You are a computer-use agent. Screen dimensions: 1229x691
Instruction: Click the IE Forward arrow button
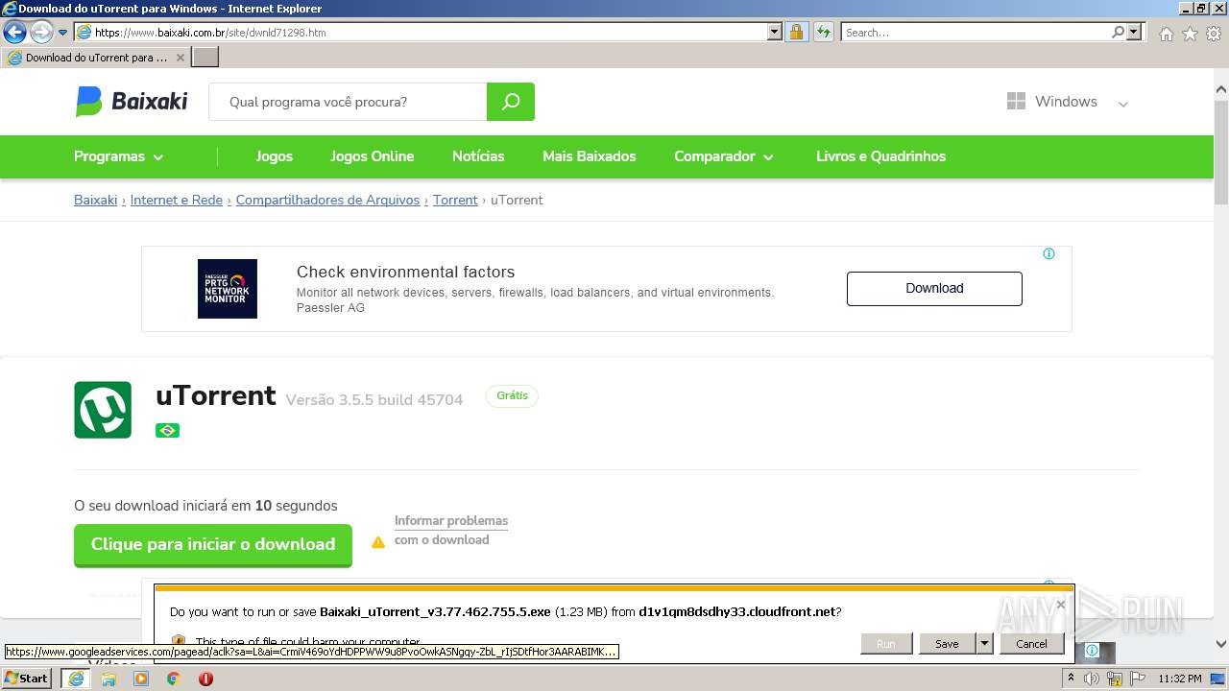click(x=41, y=33)
